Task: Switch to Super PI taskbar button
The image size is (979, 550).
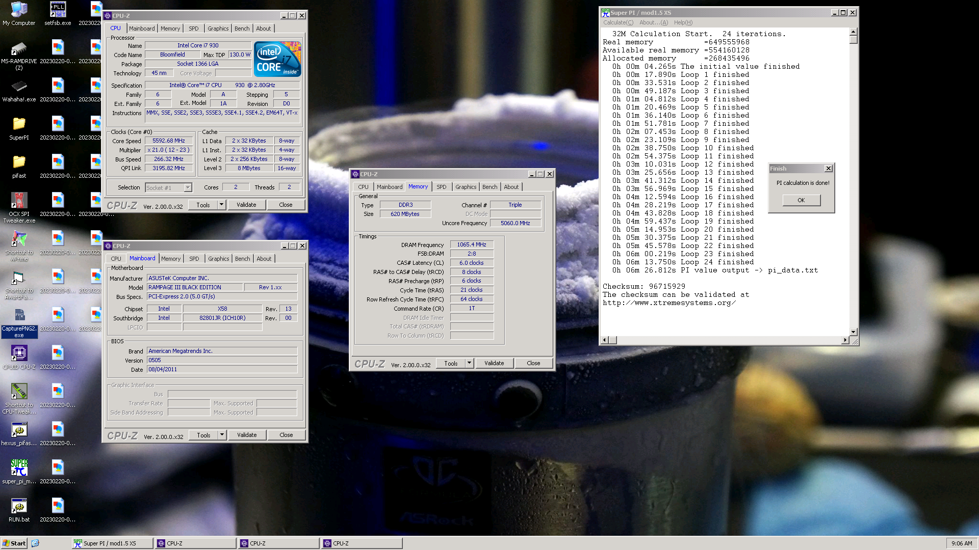Action: pyautogui.click(x=113, y=543)
